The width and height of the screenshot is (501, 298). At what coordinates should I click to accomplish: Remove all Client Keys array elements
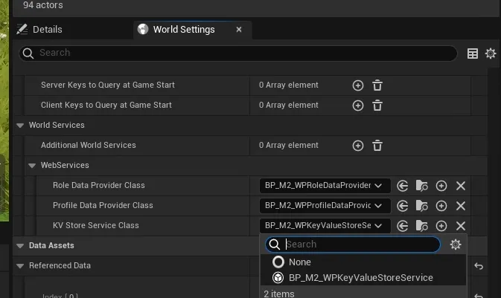pyautogui.click(x=377, y=106)
